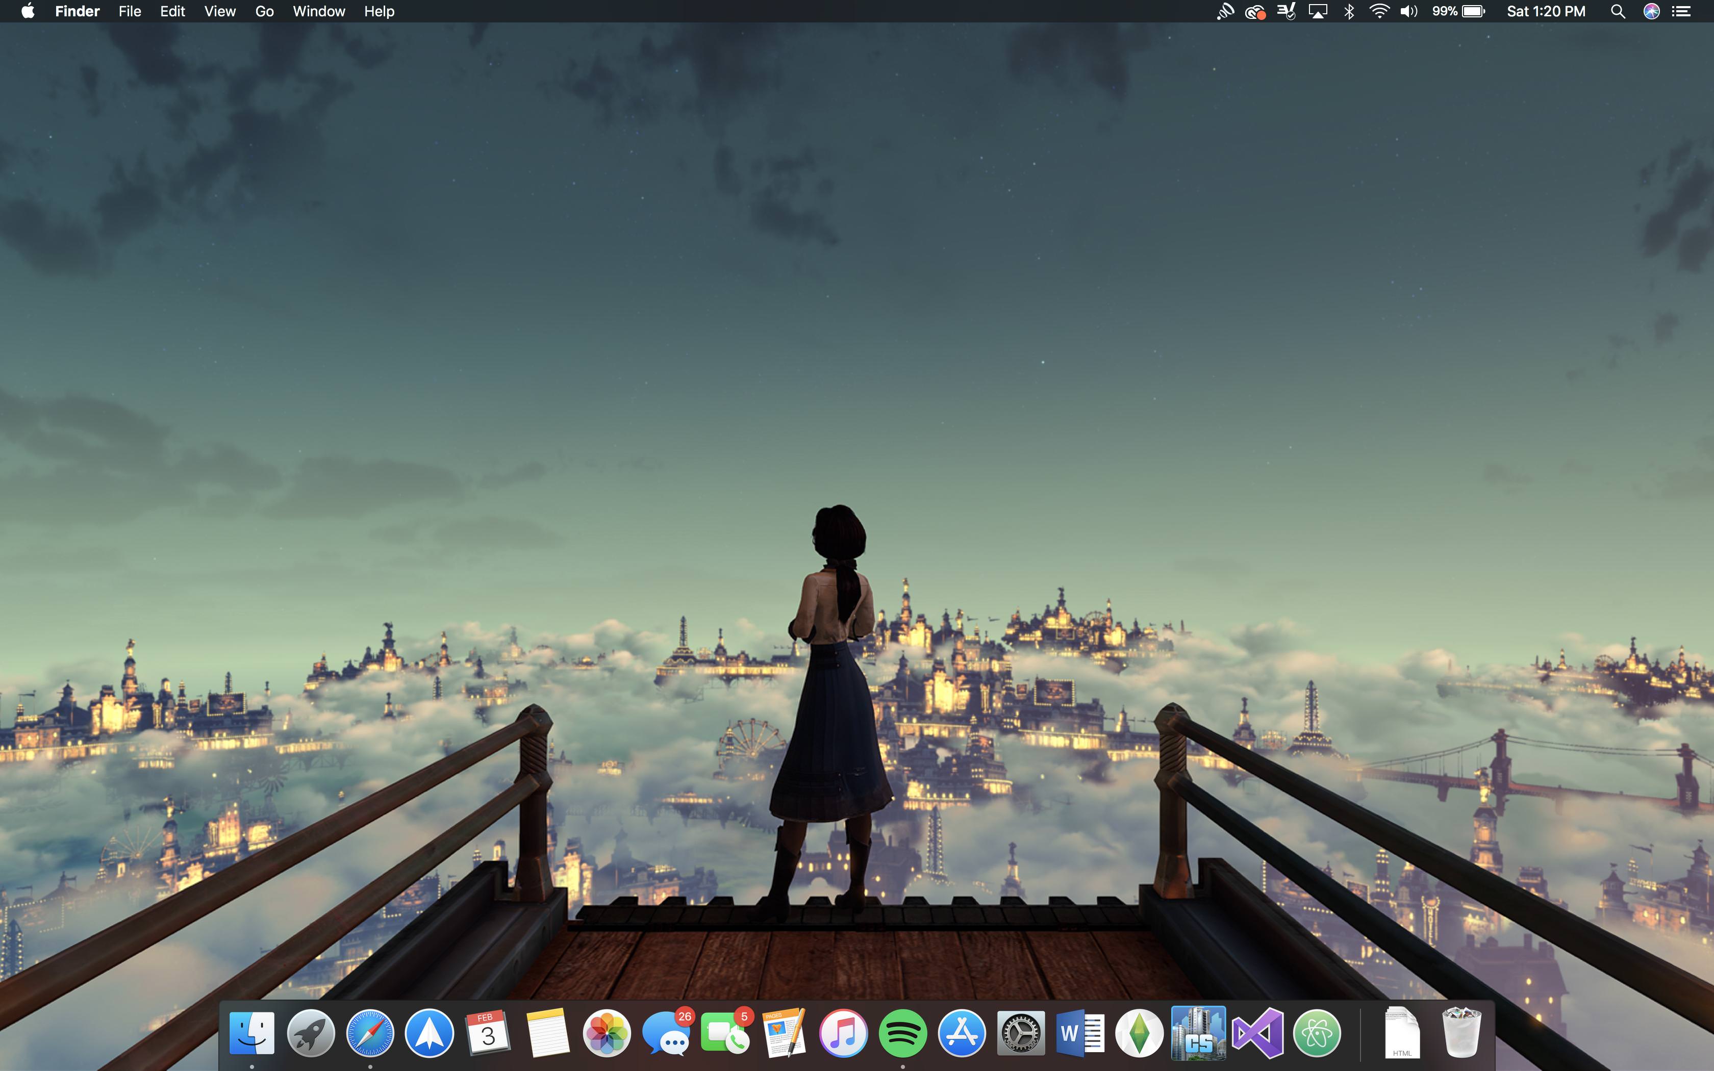This screenshot has width=1714, height=1071.
Task: Launch the Spark mail app icon
Action: coord(429,1033)
